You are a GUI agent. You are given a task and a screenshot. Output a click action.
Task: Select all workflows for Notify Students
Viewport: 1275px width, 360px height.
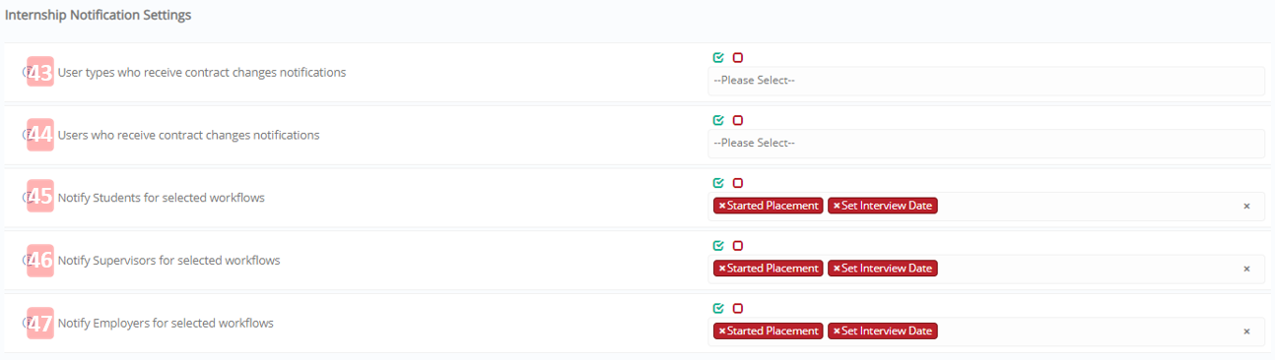(x=718, y=184)
